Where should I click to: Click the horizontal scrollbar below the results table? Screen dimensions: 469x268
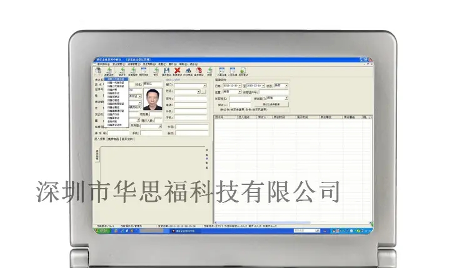tap(292, 222)
